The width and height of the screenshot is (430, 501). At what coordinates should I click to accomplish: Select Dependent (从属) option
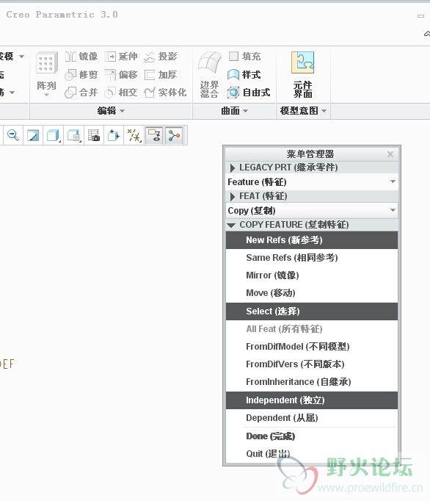click(x=312, y=418)
